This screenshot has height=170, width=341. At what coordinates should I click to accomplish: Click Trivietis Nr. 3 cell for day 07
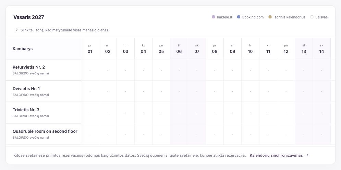[x=197, y=113]
